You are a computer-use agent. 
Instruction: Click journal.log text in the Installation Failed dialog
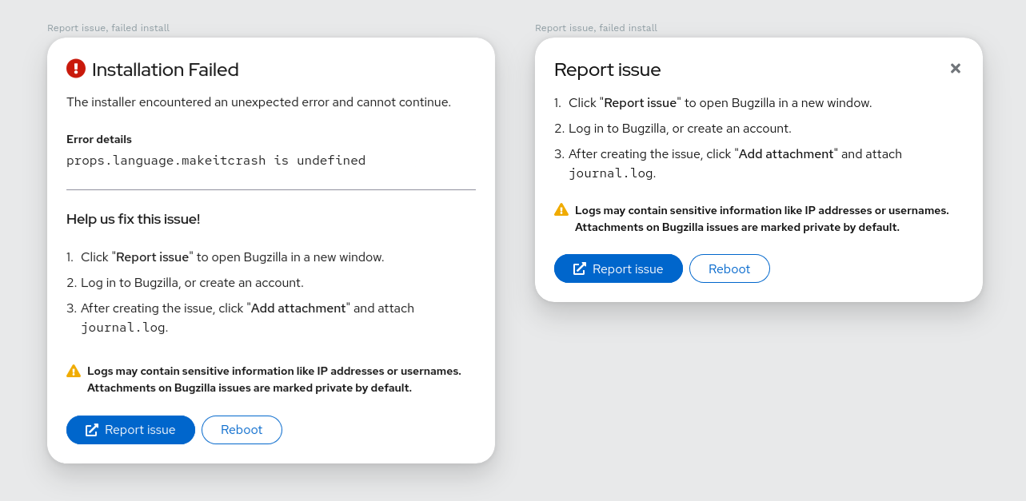(x=124, y=328)
